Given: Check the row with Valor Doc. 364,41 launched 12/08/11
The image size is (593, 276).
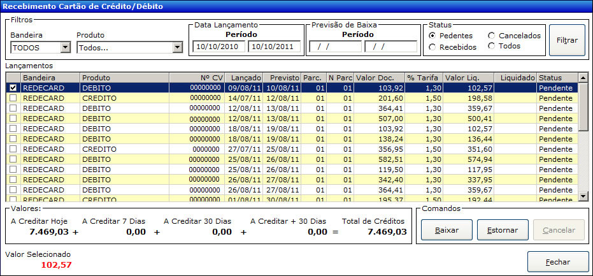Looking at the screenshot, I should tap(13, 108).
